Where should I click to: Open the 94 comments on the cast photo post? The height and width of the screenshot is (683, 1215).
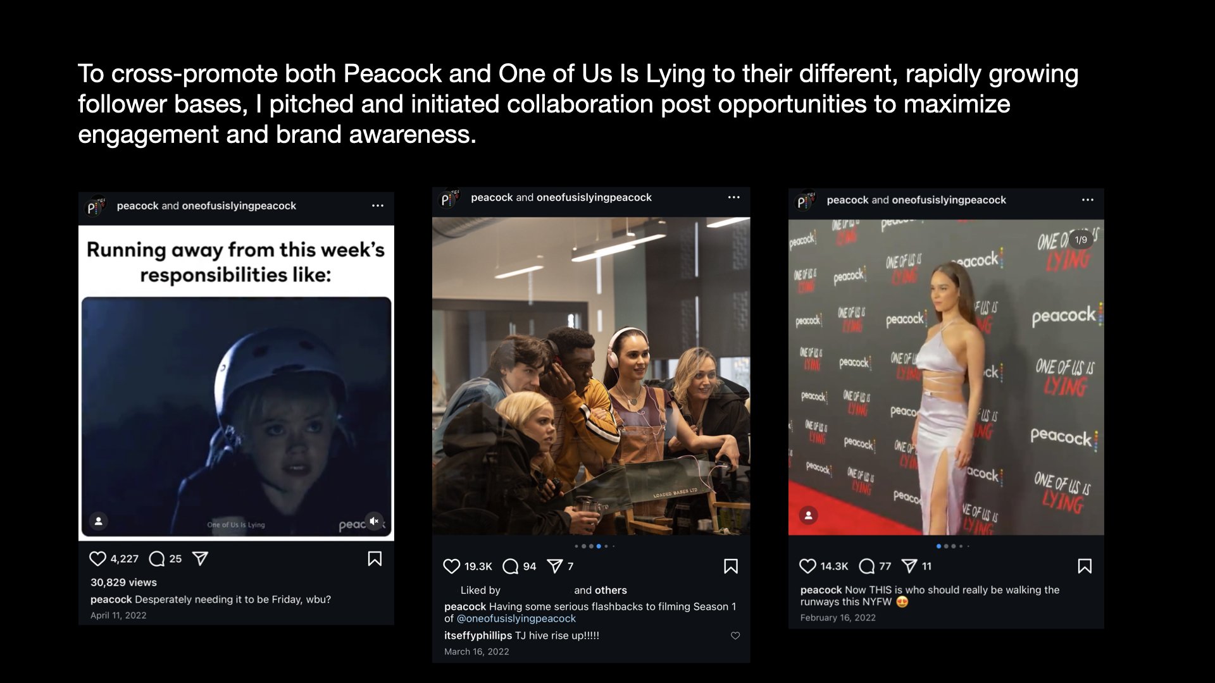tap(510, 567)
